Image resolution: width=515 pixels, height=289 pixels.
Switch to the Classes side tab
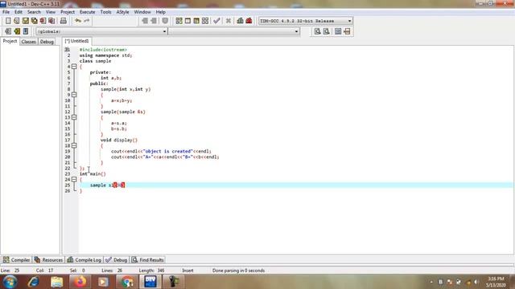click(x=29, y=42)
